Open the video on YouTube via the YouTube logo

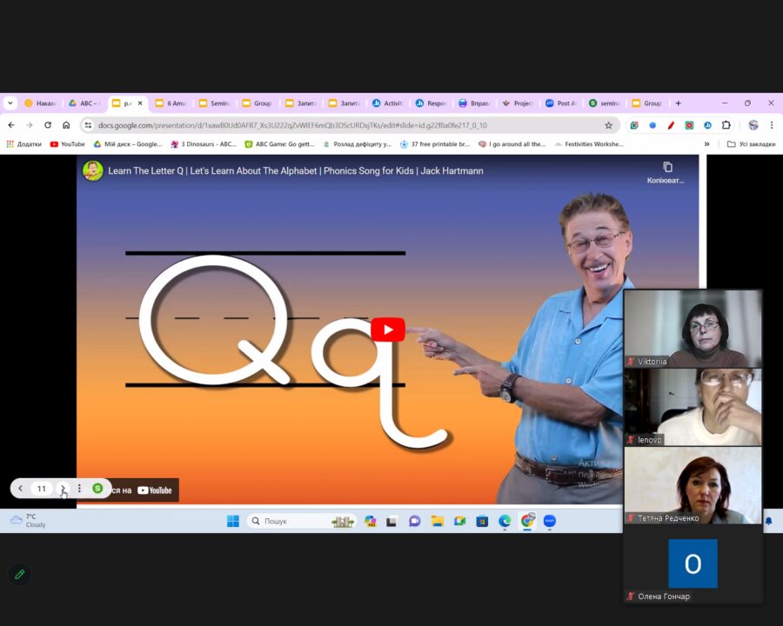coord(155,490)
